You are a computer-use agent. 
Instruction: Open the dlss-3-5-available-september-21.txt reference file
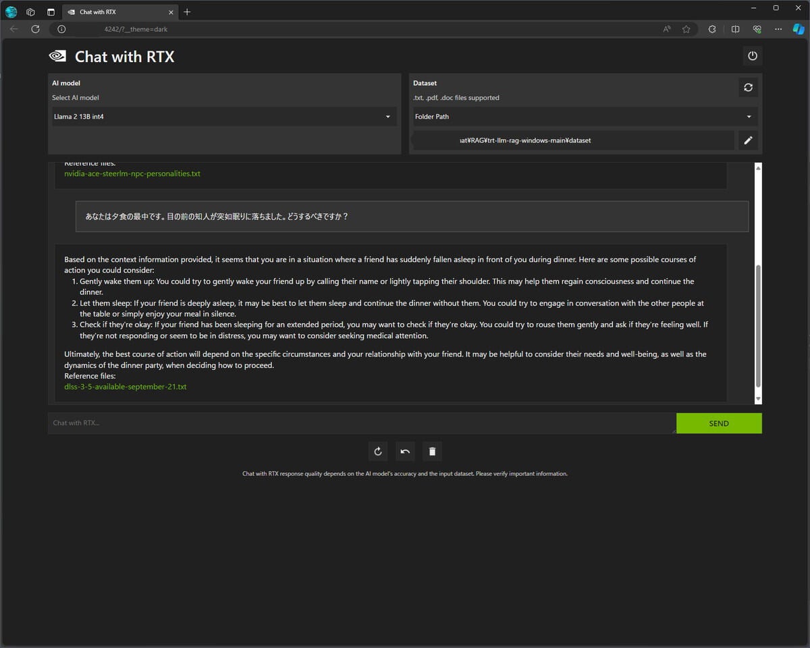click(126, 386)
